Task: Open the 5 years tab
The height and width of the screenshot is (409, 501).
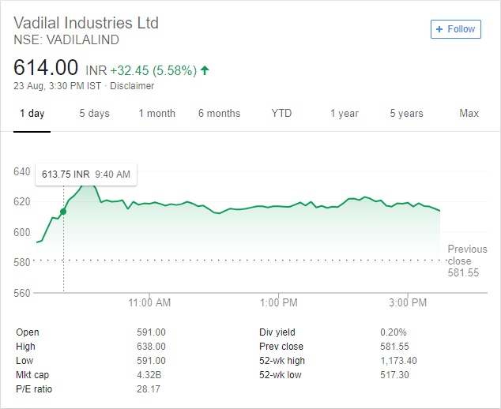Action: pyautogui.click(x=406, y=114)
